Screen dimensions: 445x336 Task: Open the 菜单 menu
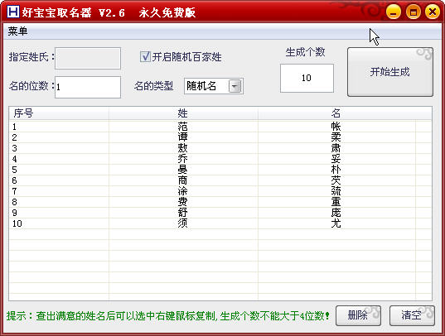pos(17,31)
